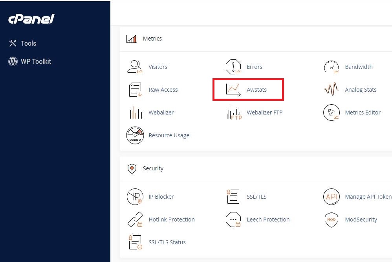This screenshot has width=392, height=262.
Task: Click the Metrics section bar chart icon
Action: tap(132, 39)
